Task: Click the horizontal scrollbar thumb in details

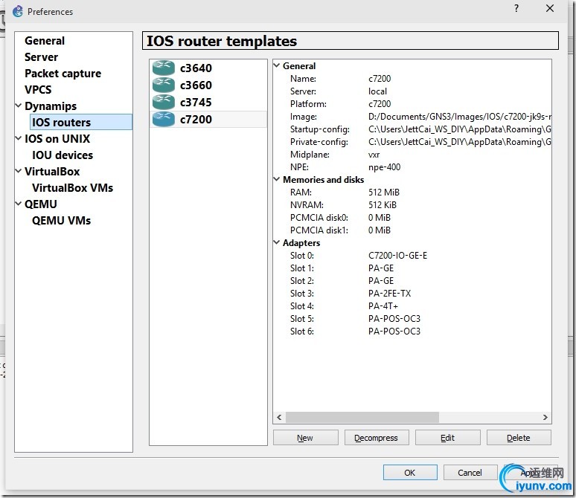Action: pyautogui.click(x=362, y=417)
